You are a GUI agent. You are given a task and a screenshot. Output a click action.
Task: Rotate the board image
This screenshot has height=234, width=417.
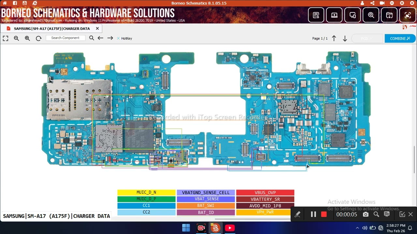tap(38, 38)
